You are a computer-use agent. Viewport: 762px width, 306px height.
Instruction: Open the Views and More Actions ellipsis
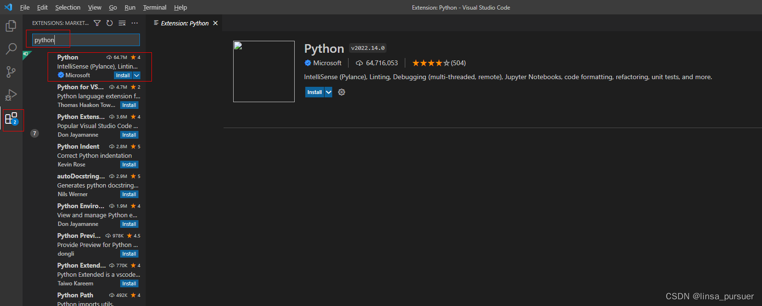coord(135,23)
